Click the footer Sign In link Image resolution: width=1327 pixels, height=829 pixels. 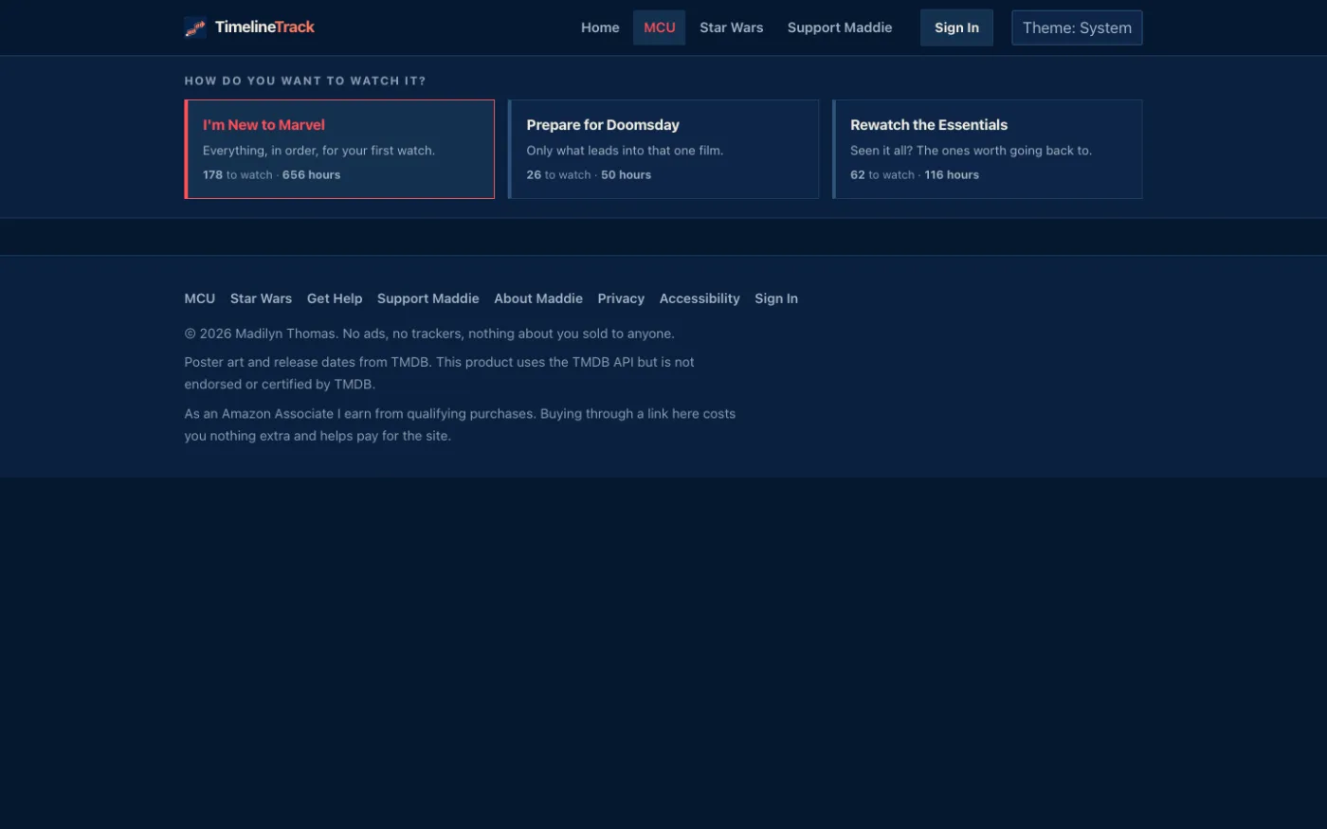coord(776,298)
